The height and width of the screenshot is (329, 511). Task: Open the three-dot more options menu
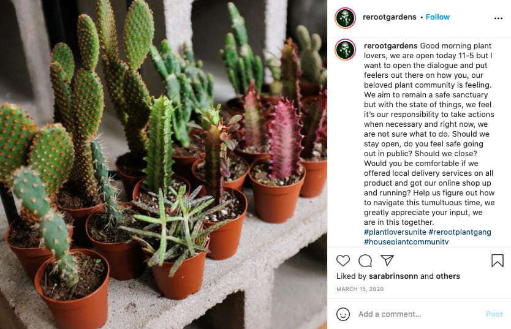pos(498,18)
